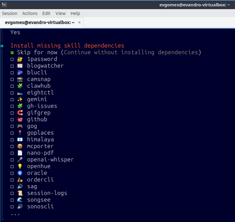Click the speaker icon beside sonoscli
This screenshot has height=222, width=235.
pyautogui.click(x=20, y=206)
